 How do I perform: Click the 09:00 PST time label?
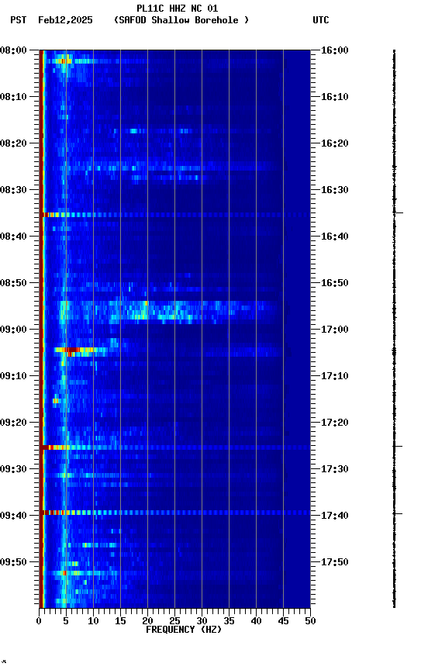13,330
